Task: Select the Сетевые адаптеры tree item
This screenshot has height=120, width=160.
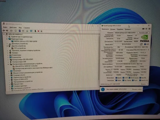Action: tap(20, 86)
